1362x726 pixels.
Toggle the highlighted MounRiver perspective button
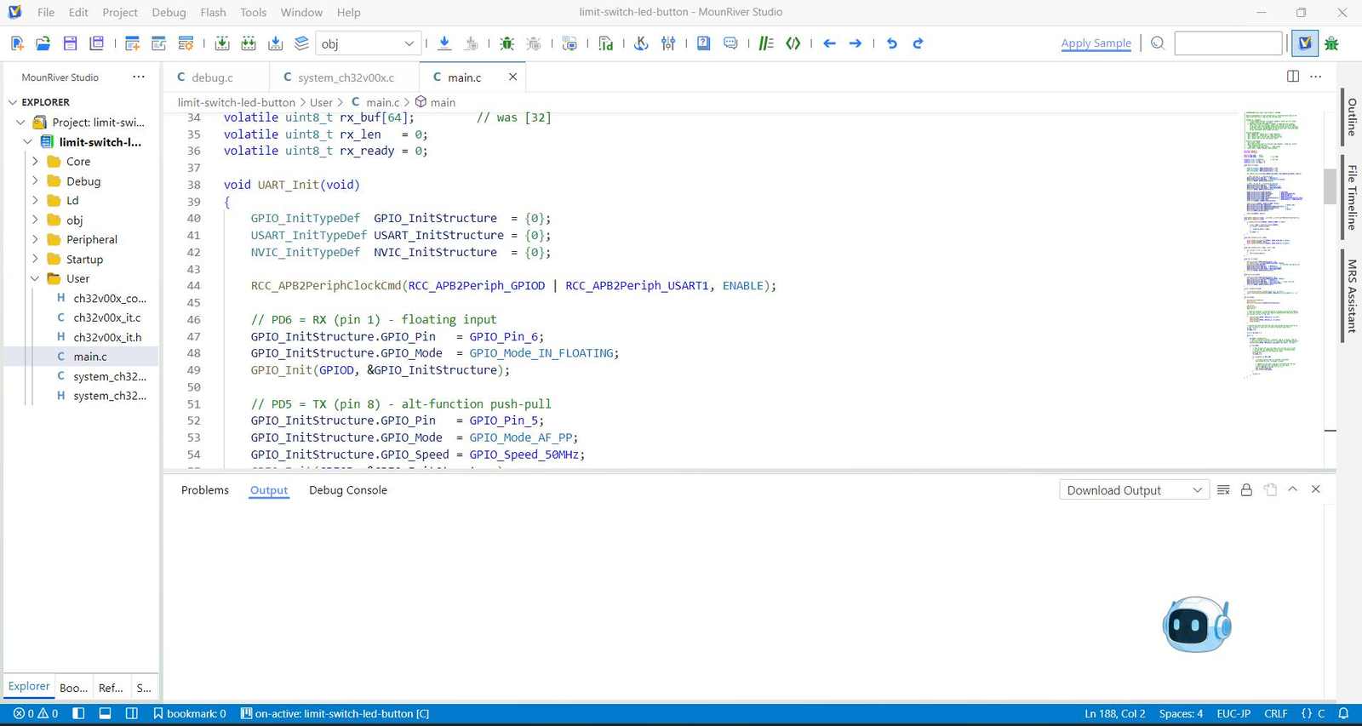coord(1305,43)
